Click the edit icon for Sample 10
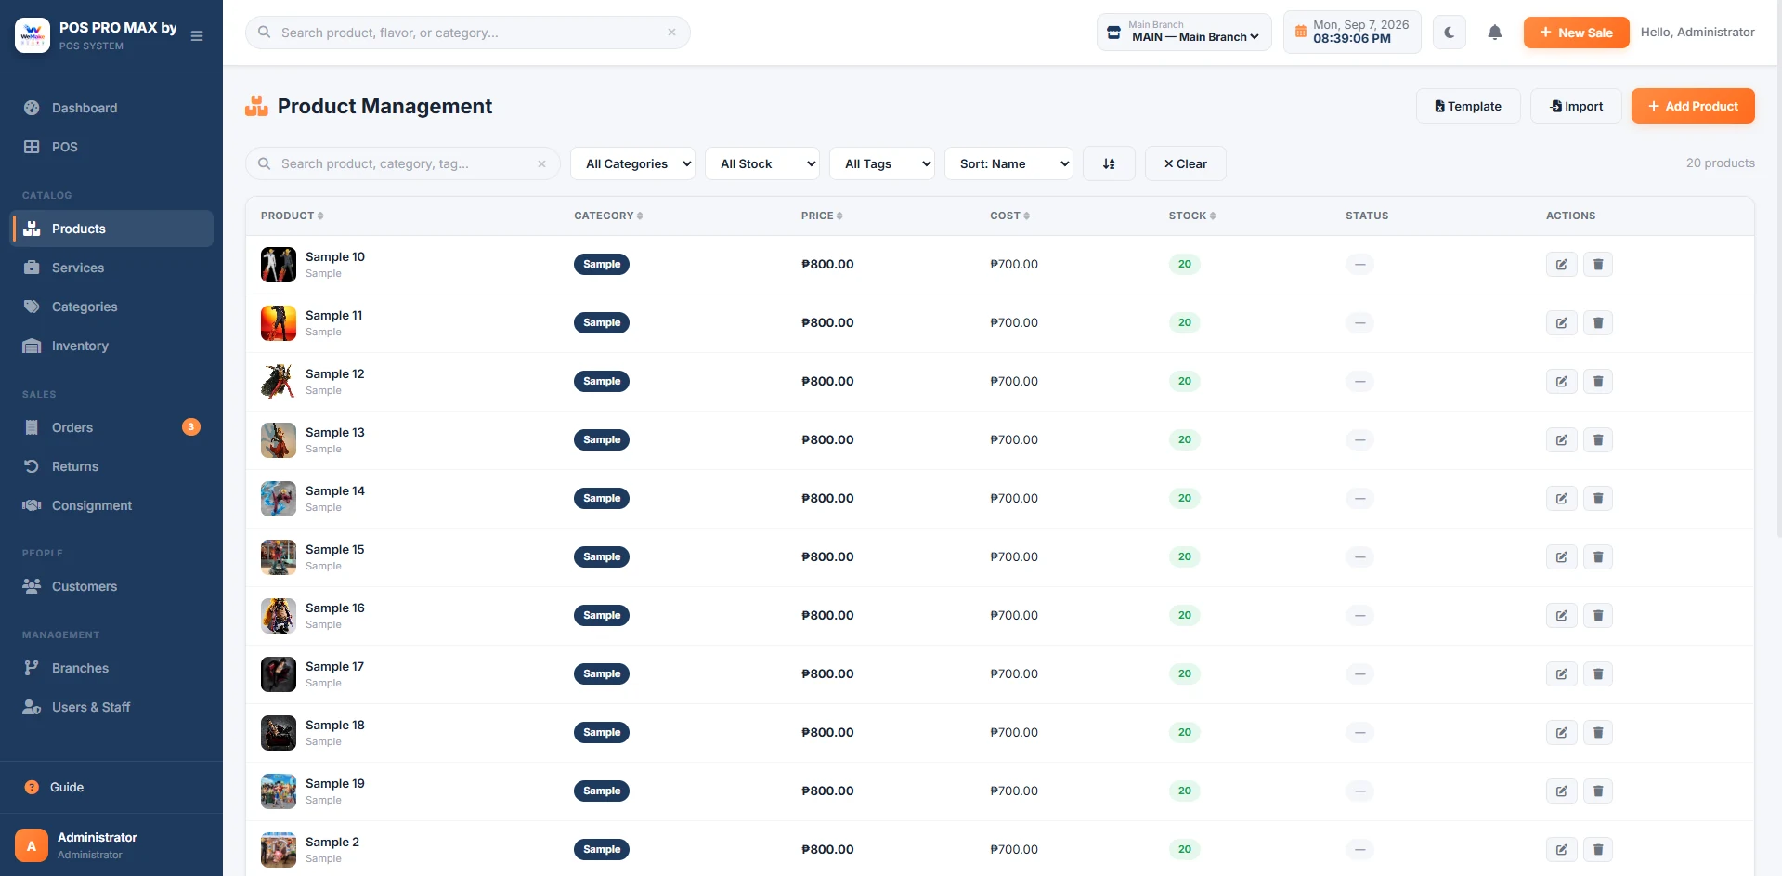Viewport: 1782px width, 876px height. (x=1561, y=265)
